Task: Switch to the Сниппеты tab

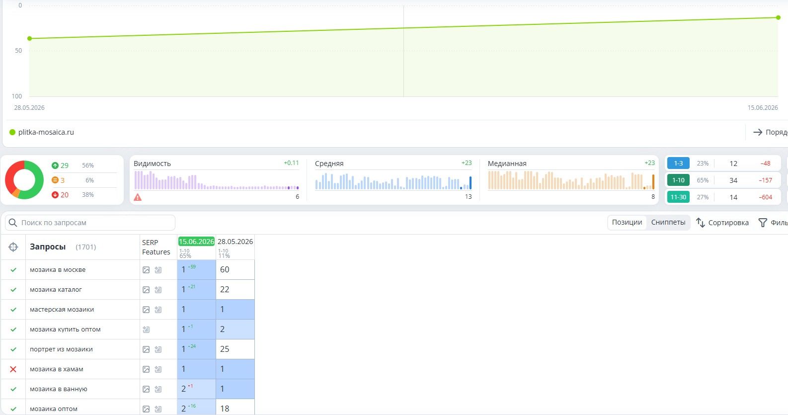Action: (668, 223)
